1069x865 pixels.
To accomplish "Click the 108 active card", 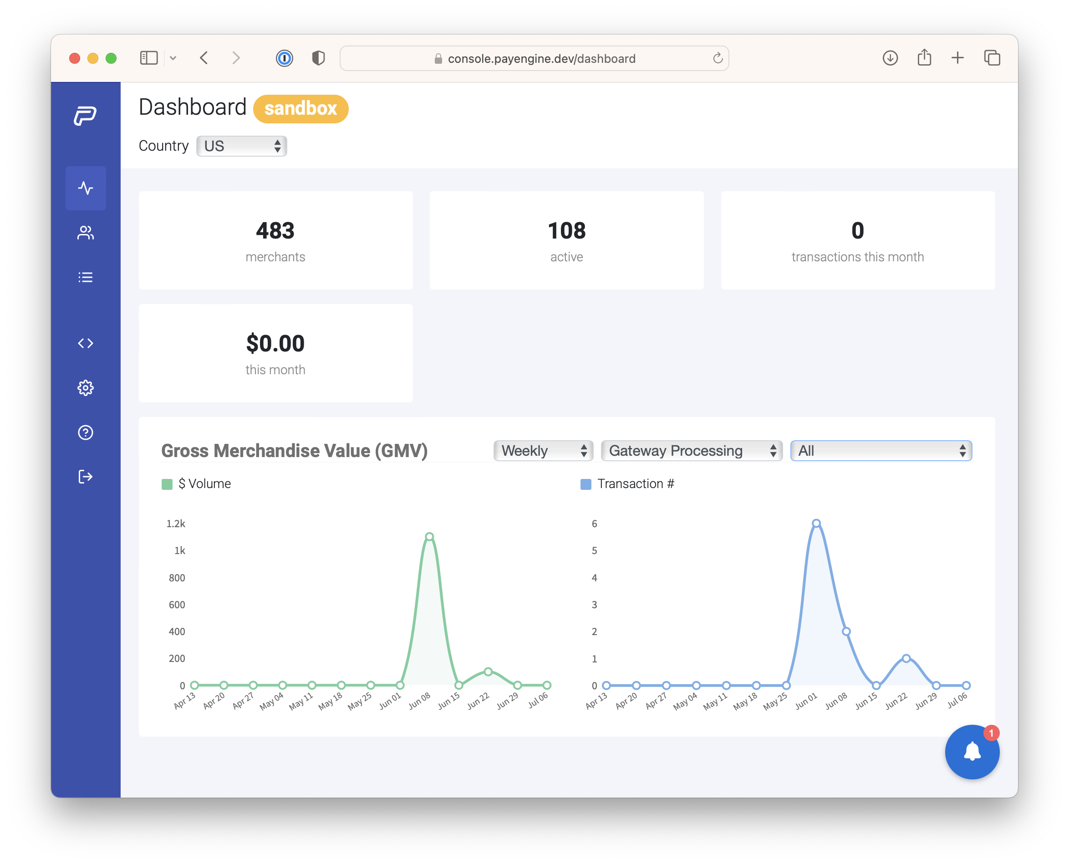I will point(566,241).
